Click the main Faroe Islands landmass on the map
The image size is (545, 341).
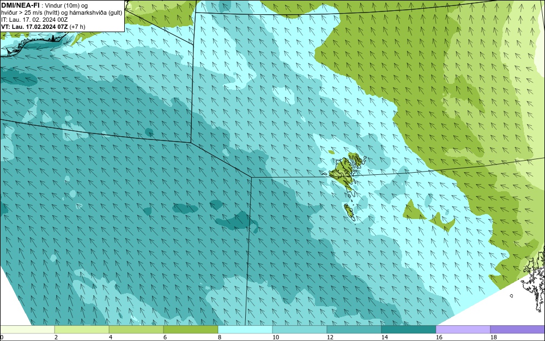click(343, 173)
